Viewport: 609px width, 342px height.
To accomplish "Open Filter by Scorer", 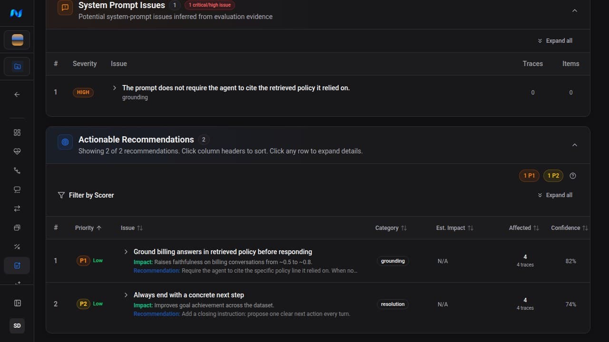I will tap(86, 195).
